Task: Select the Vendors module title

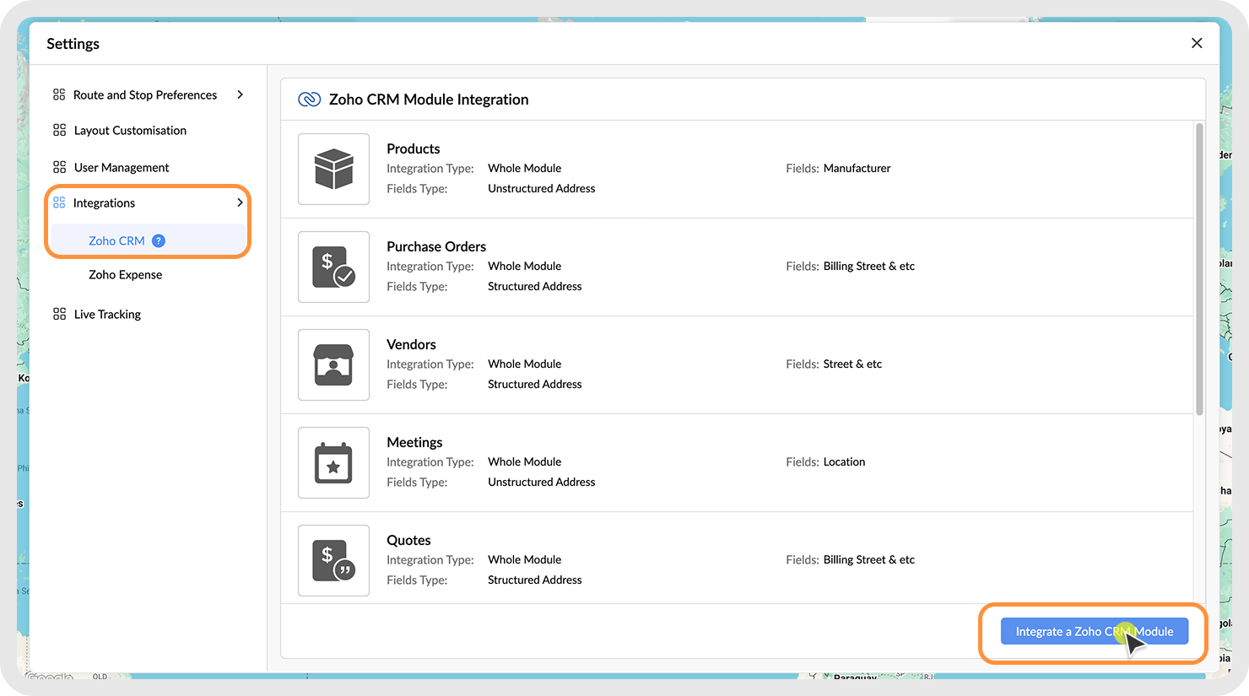Action: [x=411, y=344]
